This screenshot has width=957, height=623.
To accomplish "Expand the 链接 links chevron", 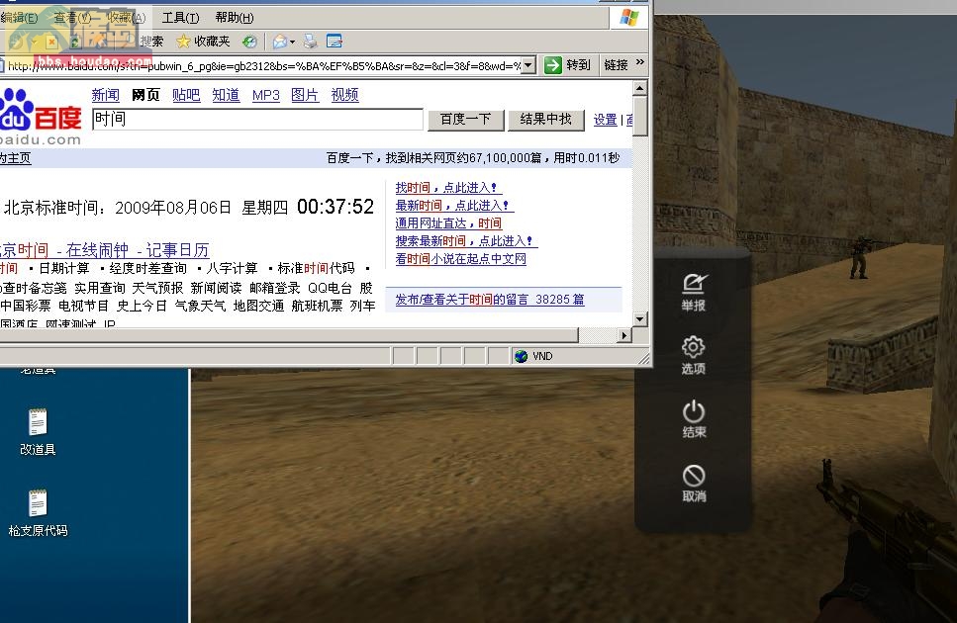I will point(639,62).
